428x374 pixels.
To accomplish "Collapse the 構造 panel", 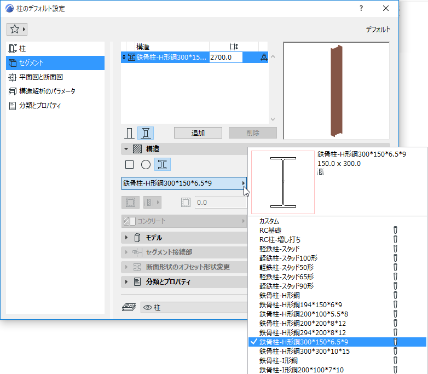I will click(x=126, y=149).
